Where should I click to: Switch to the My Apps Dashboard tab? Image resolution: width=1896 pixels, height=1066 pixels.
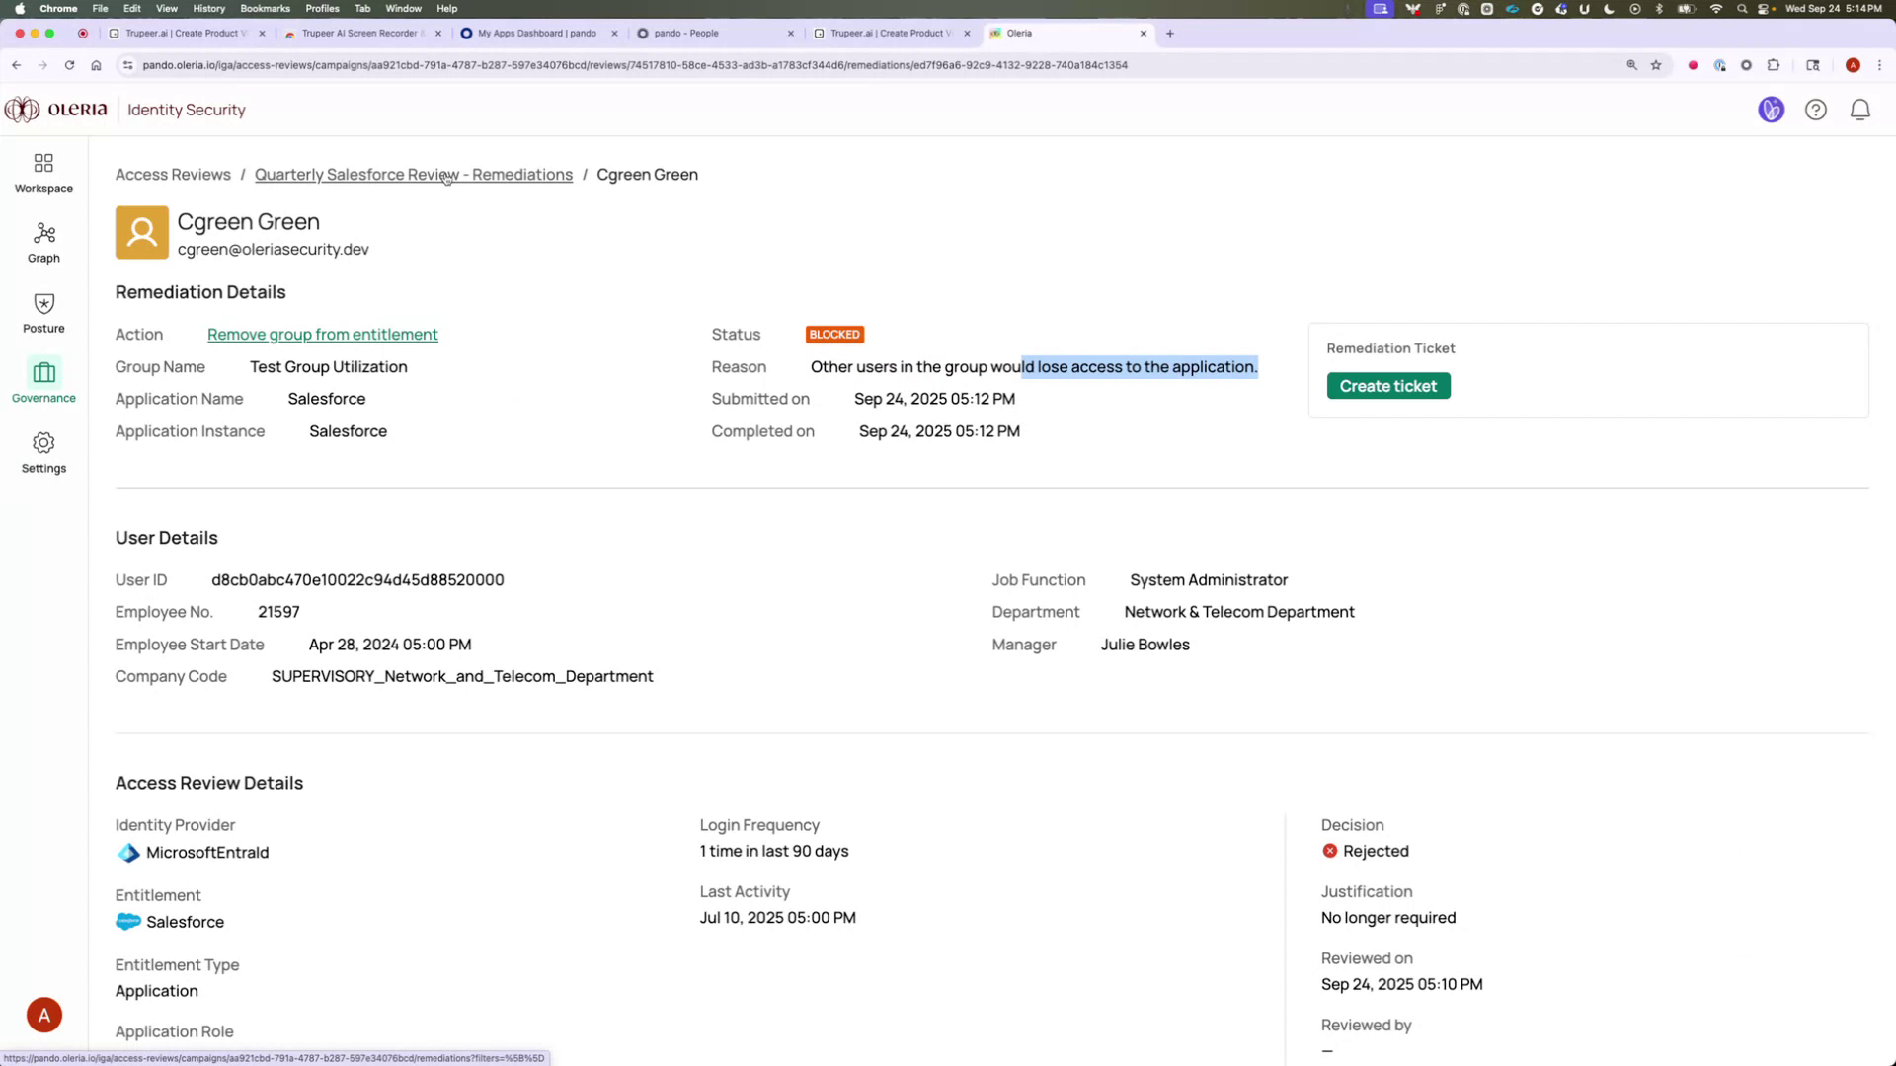(533, 33)
